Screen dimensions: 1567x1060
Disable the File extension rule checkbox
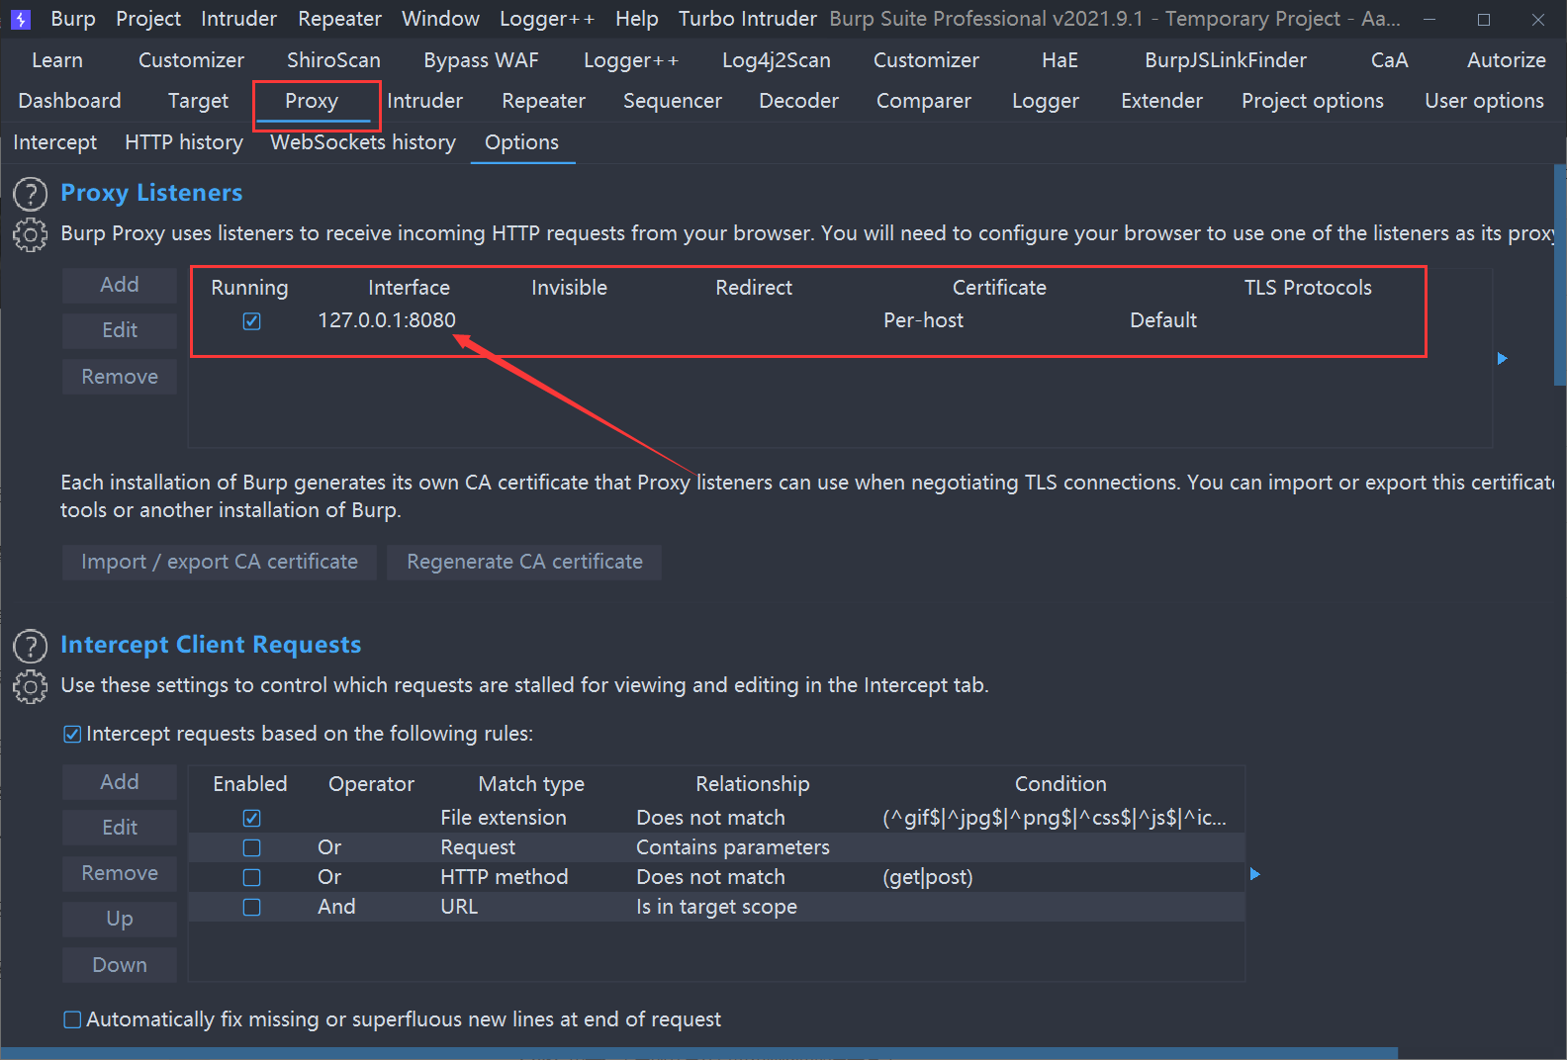pos(251,818)
